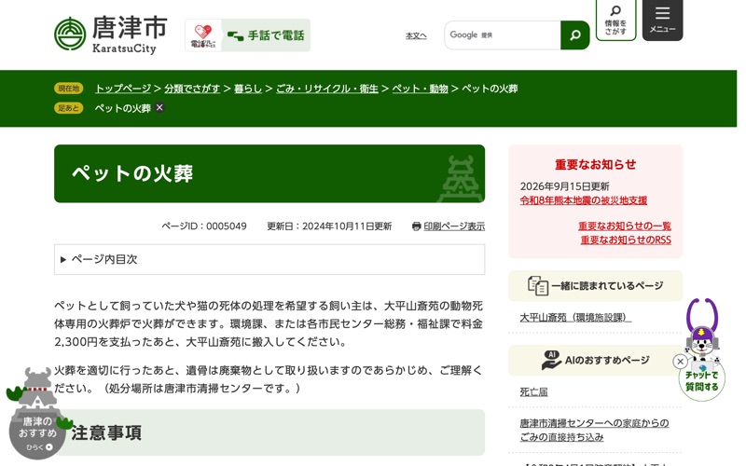Click the 現在地 breadcrumb label

(x=68, y=89)
